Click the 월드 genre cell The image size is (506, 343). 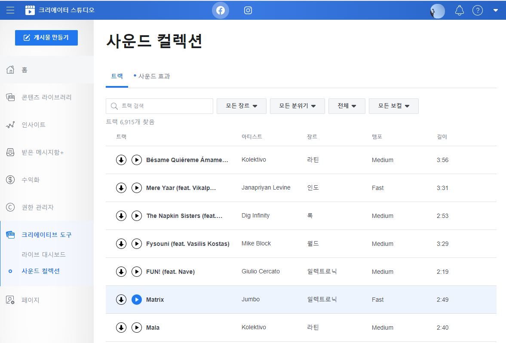tap(313, 244)
